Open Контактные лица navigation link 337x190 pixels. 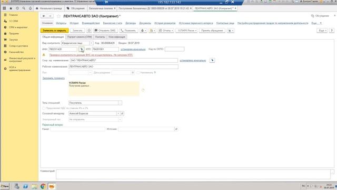(225, 23)
